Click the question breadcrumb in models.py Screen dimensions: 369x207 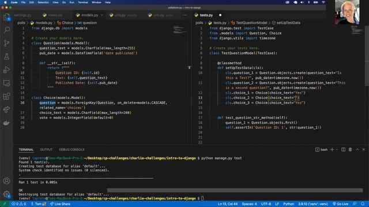(87, 23)
